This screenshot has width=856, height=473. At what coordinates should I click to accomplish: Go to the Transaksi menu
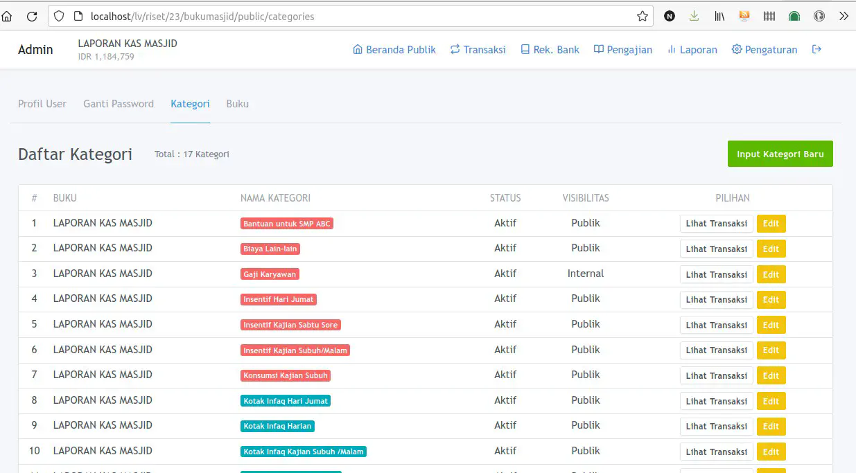click(x=478, y=50)
